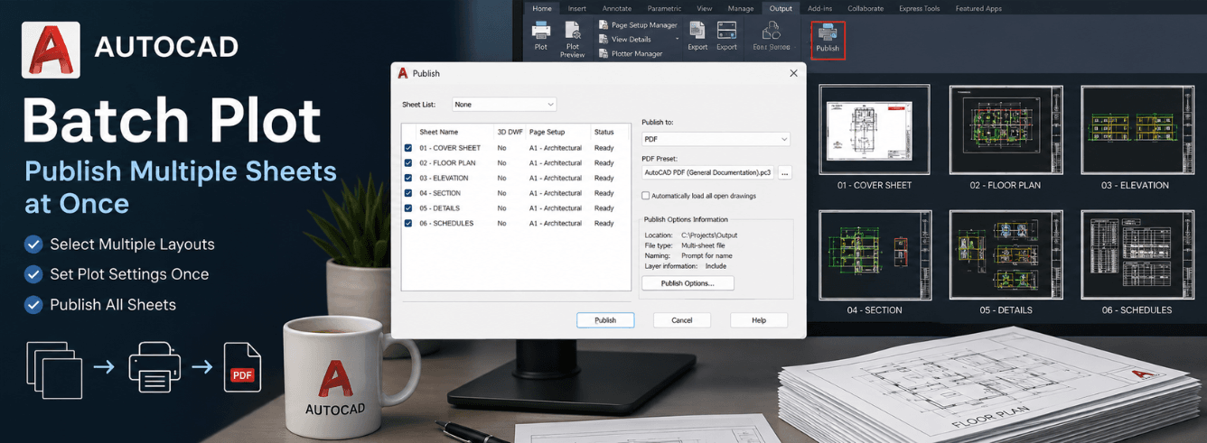Open the Collaborate ribbon tab
This screenshot has width=1207, height=443.
865,9
